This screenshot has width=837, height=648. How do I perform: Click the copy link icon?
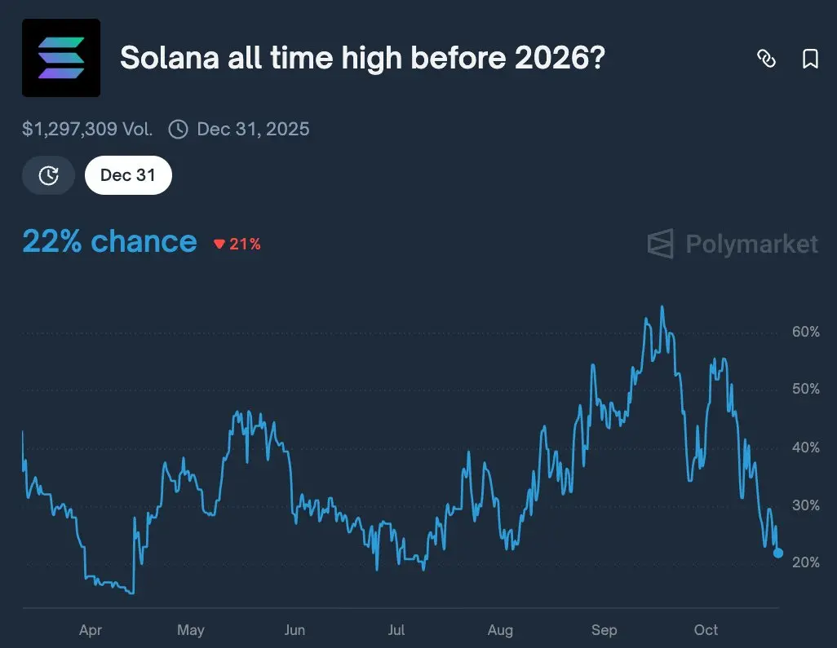click(766, 59)
